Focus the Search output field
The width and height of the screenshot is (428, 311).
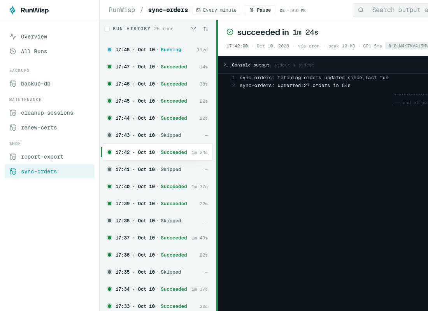390,10
